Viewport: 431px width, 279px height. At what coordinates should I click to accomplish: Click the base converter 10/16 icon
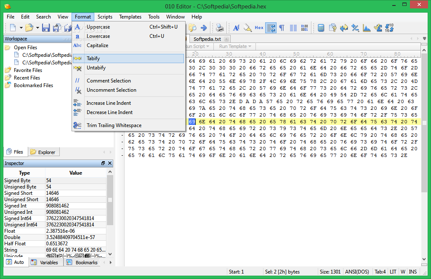[x=389, y=27]
